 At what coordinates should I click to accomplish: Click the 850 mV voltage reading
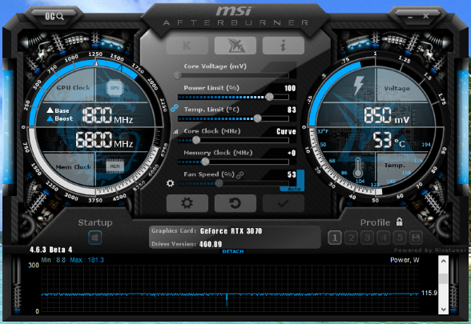386,116
